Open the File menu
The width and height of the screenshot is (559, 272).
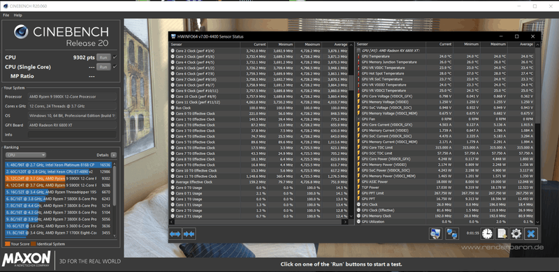(6, 15)
